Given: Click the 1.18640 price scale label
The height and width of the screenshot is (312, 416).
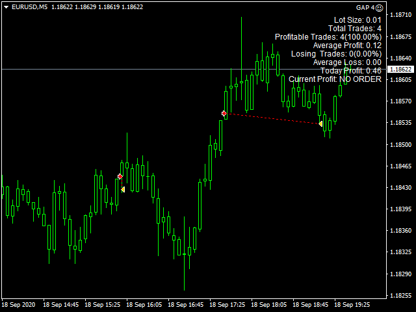Looking at the screenshot, I should [400, 58].
